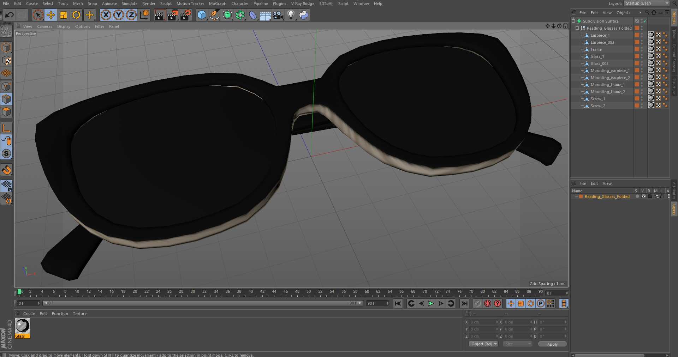Image resolution: width=678 pixels, height=357 pixels.
Task: Play animation forwards
Action: (x=431, y=303)
